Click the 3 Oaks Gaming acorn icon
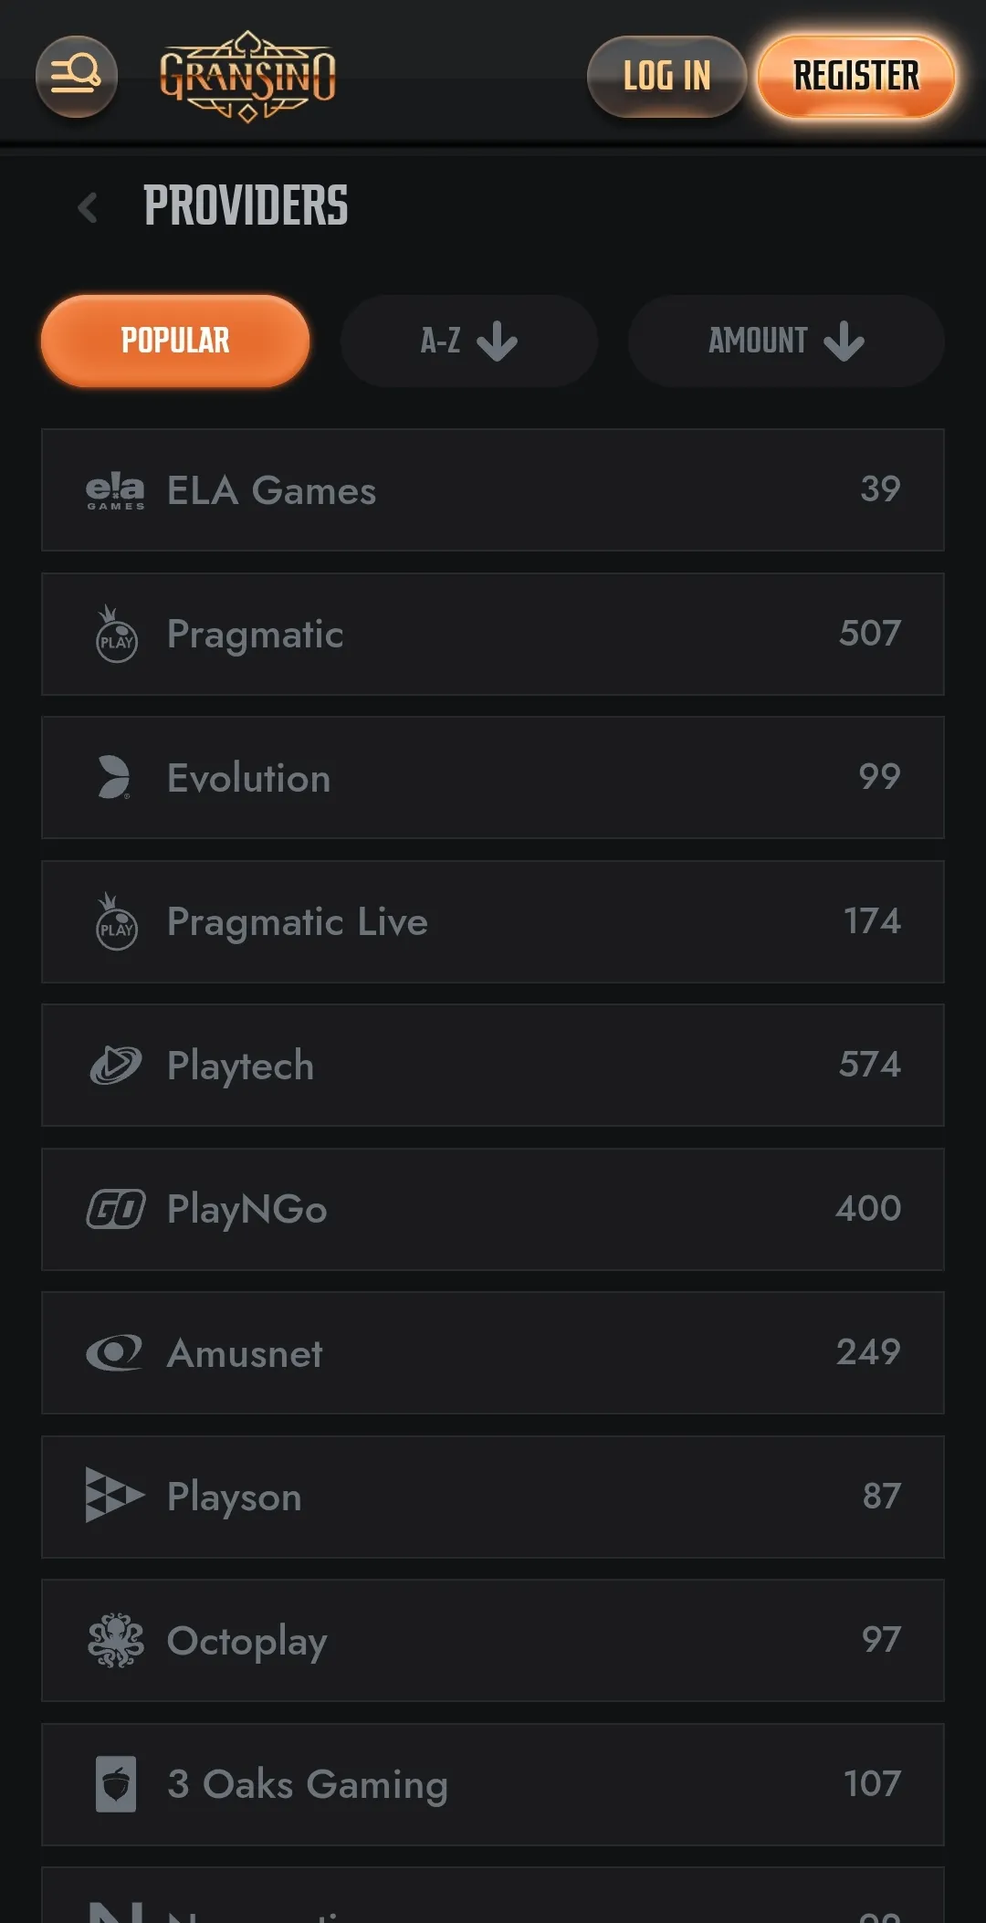 point(116,1783)
